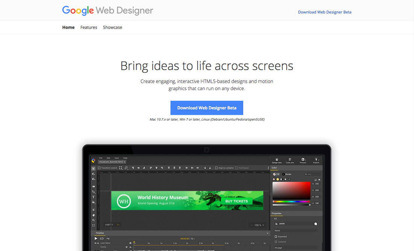Click the toolbar three-dot overflow menu
Screen dimensions: 414x251
[x=268, y=168]
